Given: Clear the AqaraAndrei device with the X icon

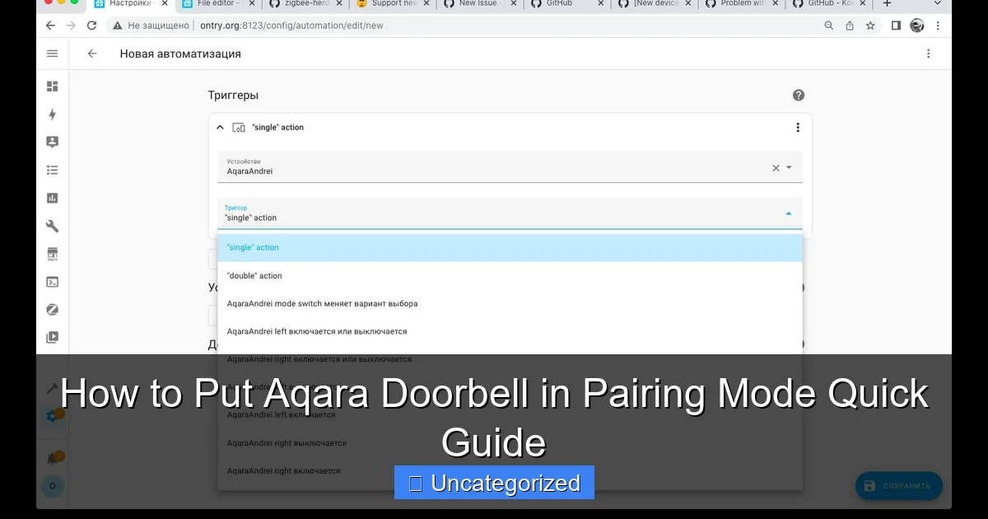Looking at the screenshot, I should 775,167.
